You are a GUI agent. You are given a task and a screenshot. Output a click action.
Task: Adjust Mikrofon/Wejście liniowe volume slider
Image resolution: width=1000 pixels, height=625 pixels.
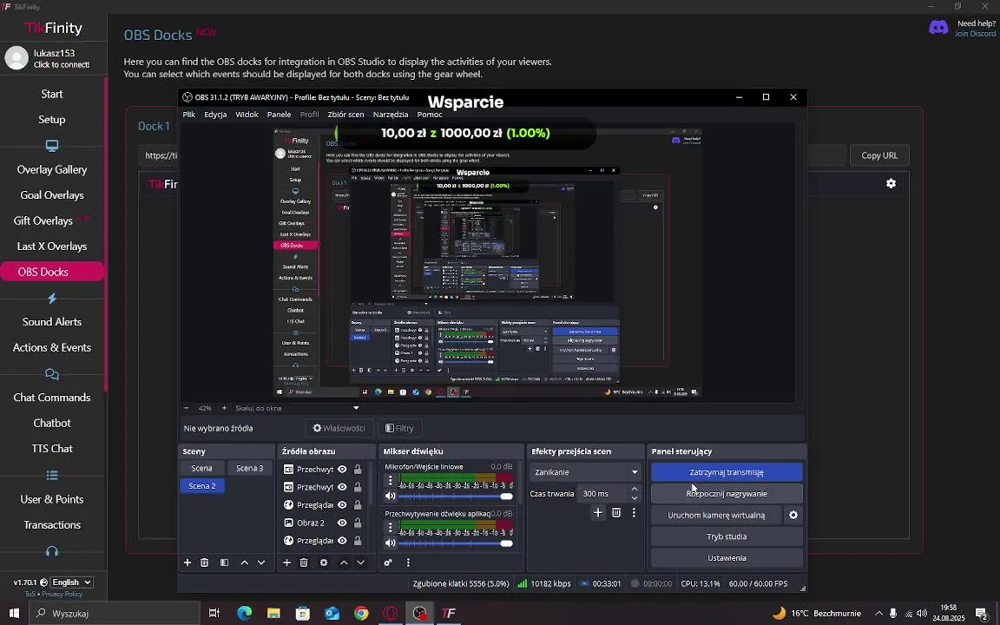(x=456, y=497)
